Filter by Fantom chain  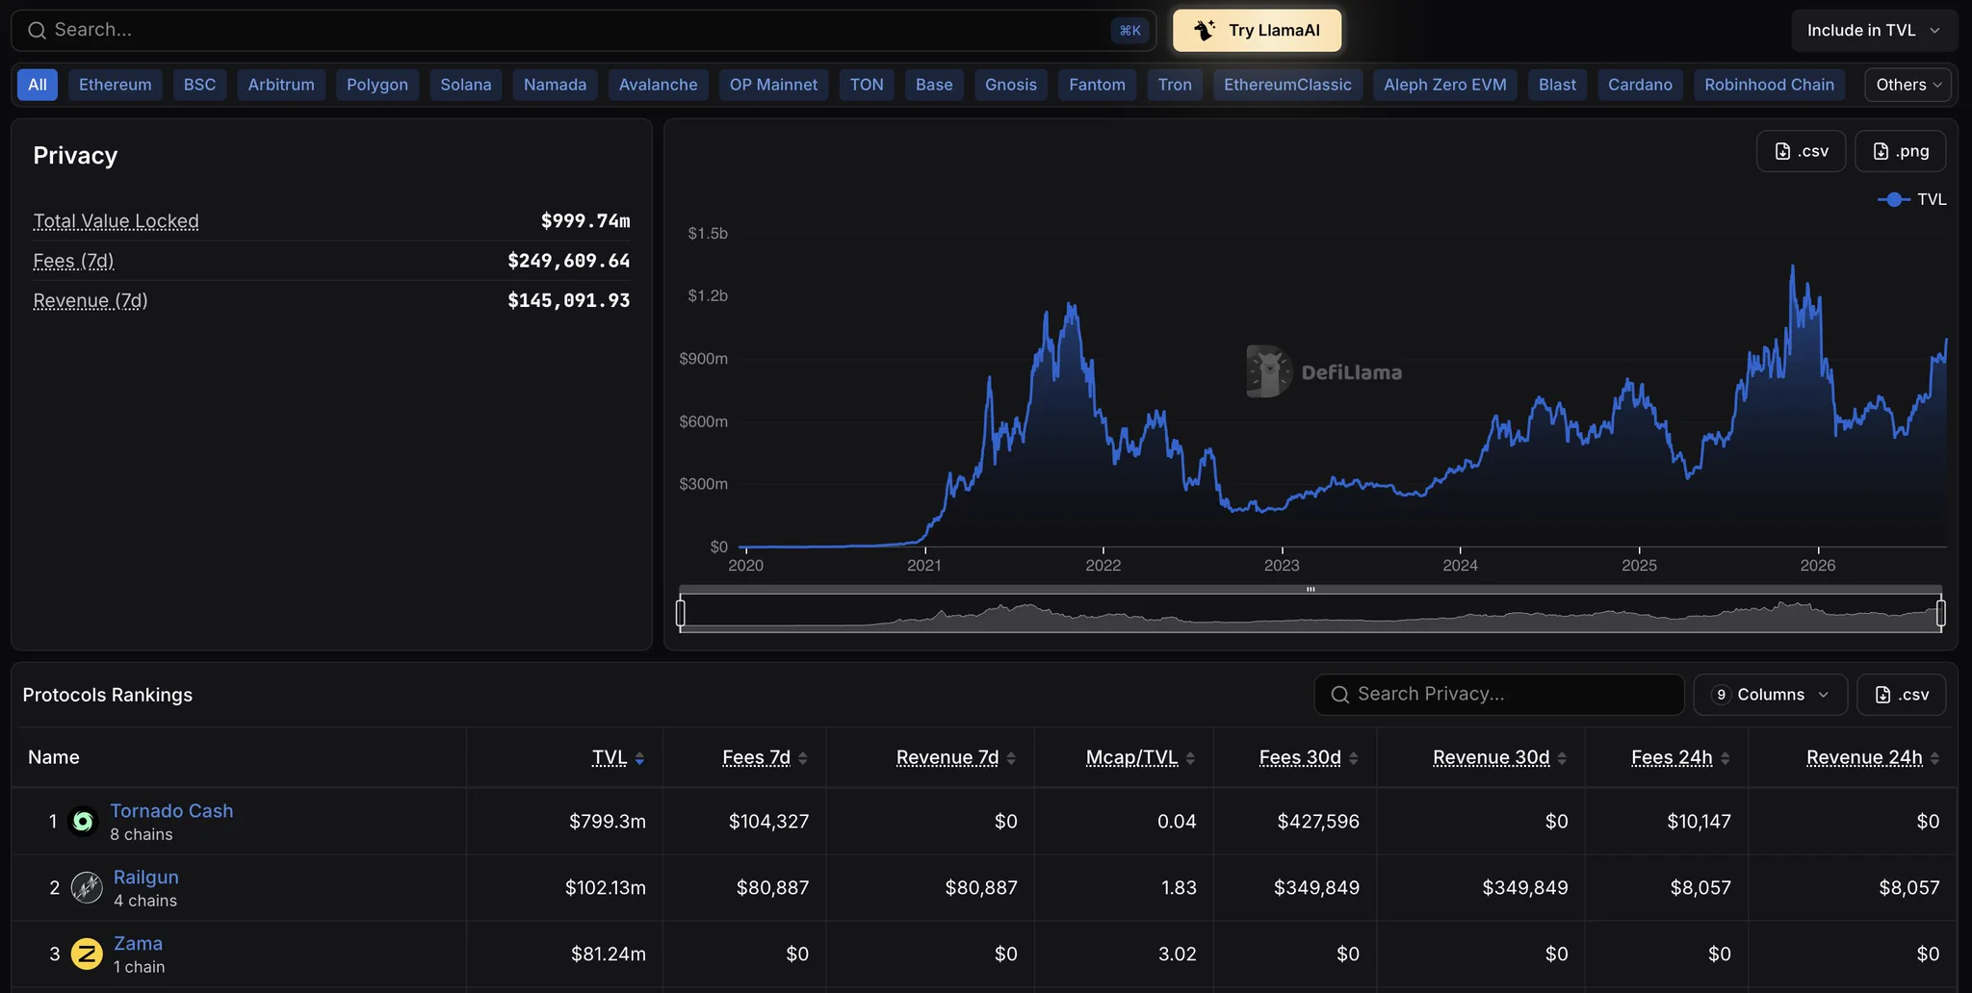pos(1098,85)
